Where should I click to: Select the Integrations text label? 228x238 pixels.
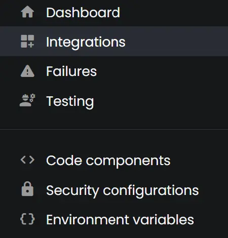tap(86, 42)
